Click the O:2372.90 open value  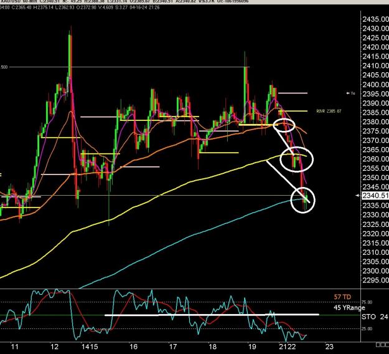86,7
